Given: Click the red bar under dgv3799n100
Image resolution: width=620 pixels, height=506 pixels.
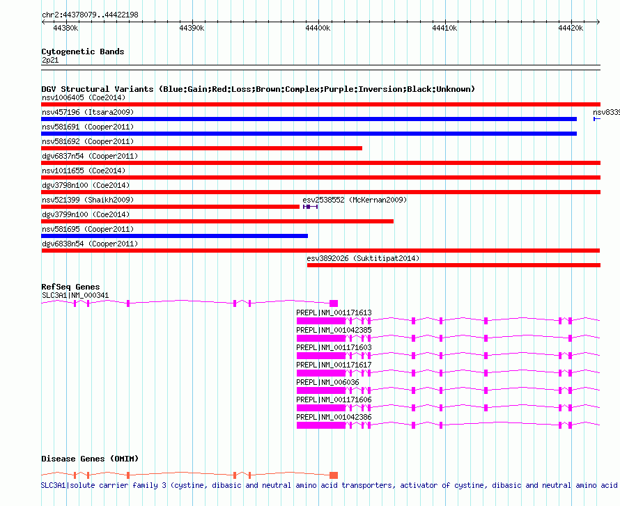Looking at the screenshot, I should [x=217, y=221].
